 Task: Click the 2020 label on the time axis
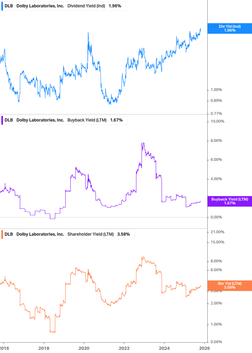84,348
